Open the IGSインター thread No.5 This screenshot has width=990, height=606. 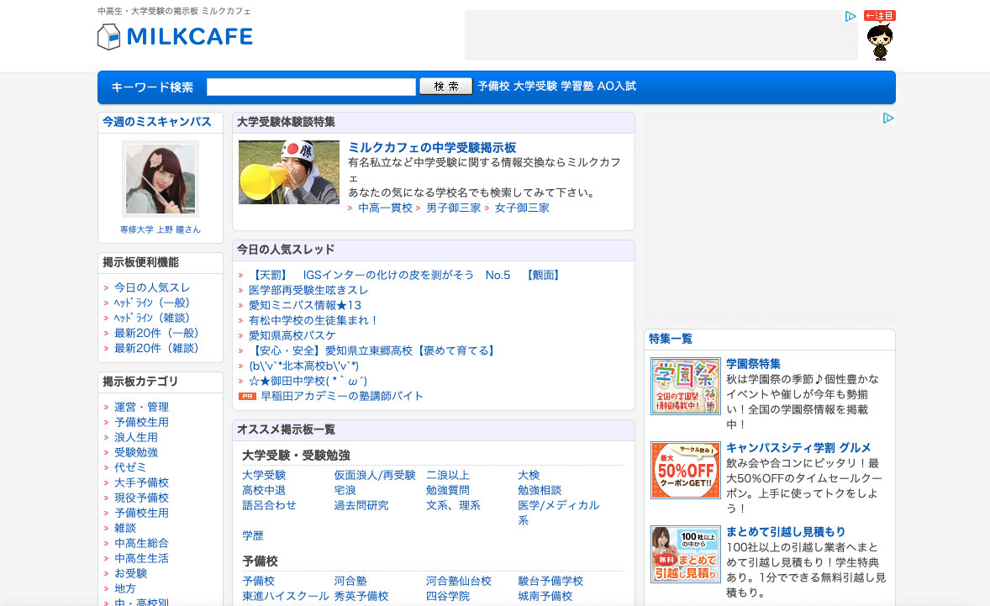click(405, 275)
